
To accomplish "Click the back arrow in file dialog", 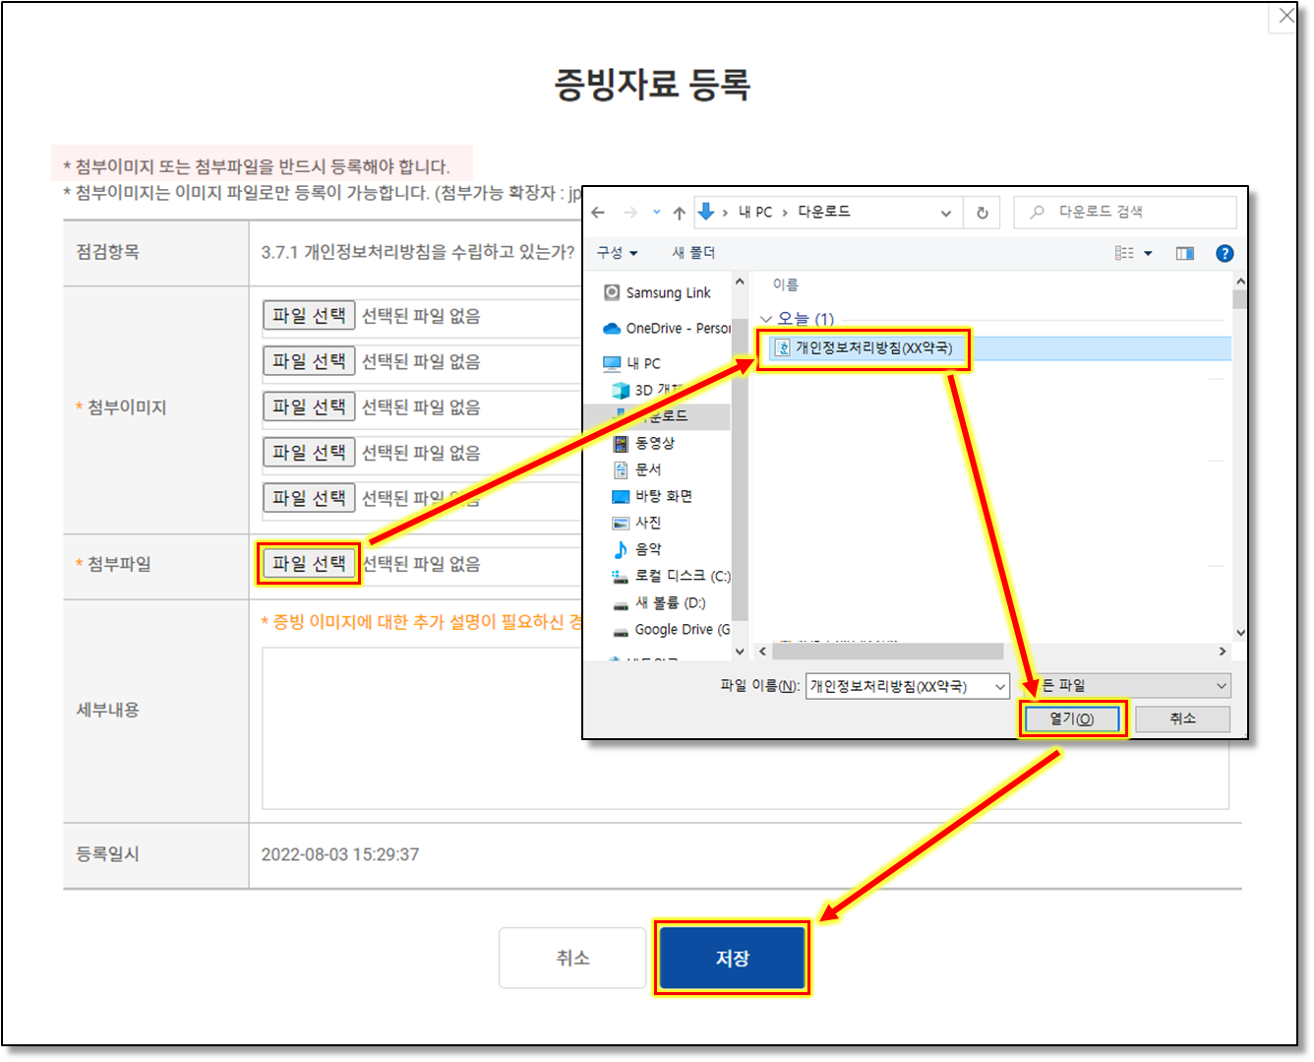I will [598, 213].
